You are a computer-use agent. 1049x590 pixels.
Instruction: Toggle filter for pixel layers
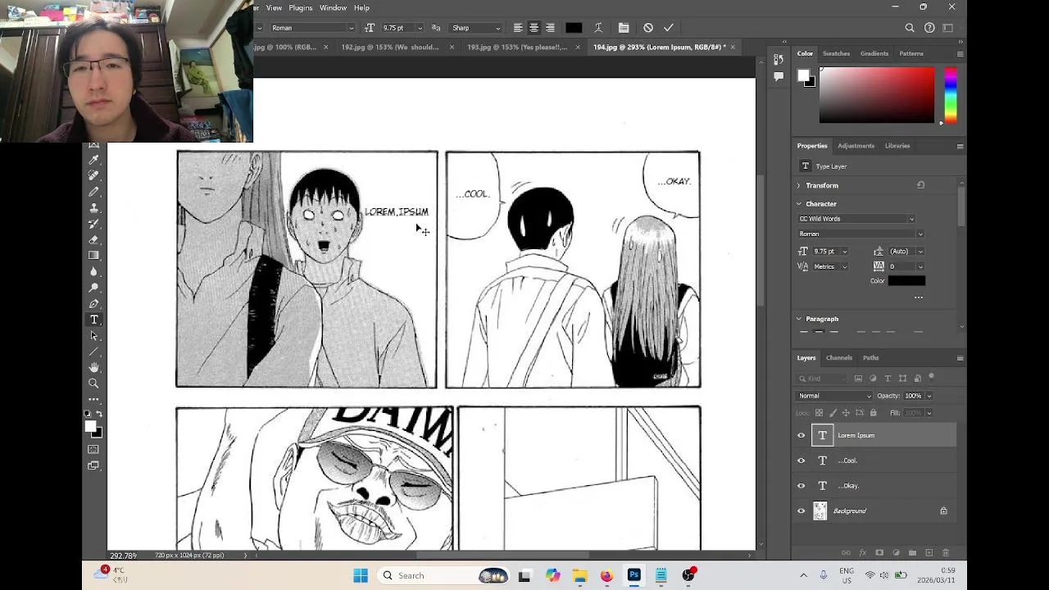pos(858,379)
